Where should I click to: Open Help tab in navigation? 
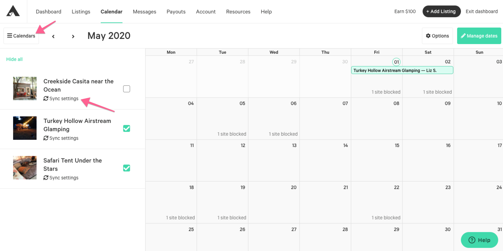tap(266, 12)
